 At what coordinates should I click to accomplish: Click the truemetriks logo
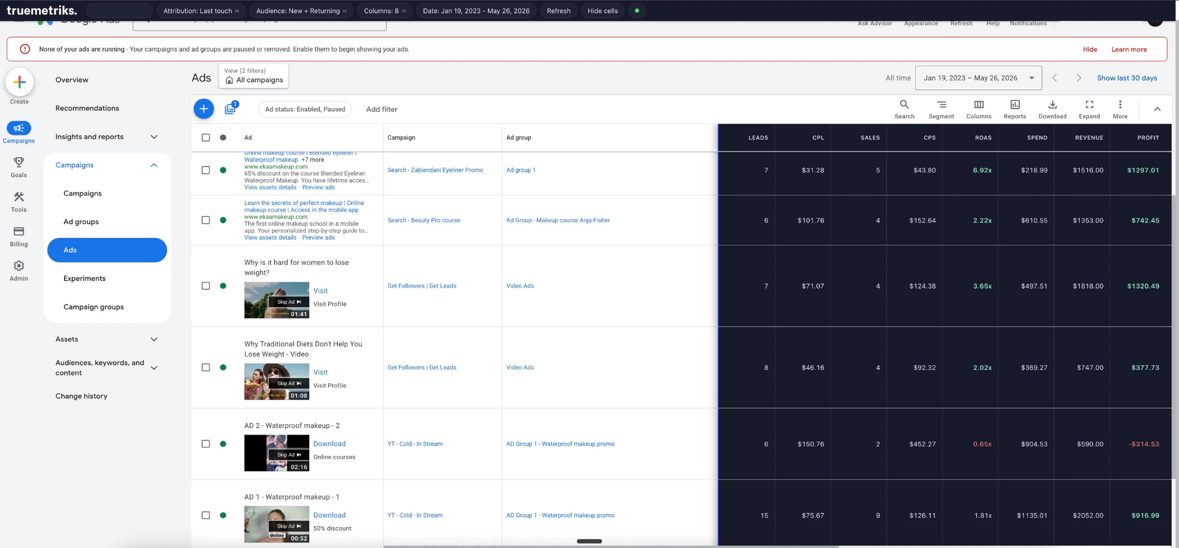pyautogui.click(x=42, y=10)
